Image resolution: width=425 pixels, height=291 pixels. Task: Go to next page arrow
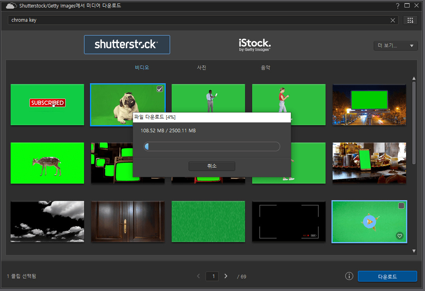[226, 276]
